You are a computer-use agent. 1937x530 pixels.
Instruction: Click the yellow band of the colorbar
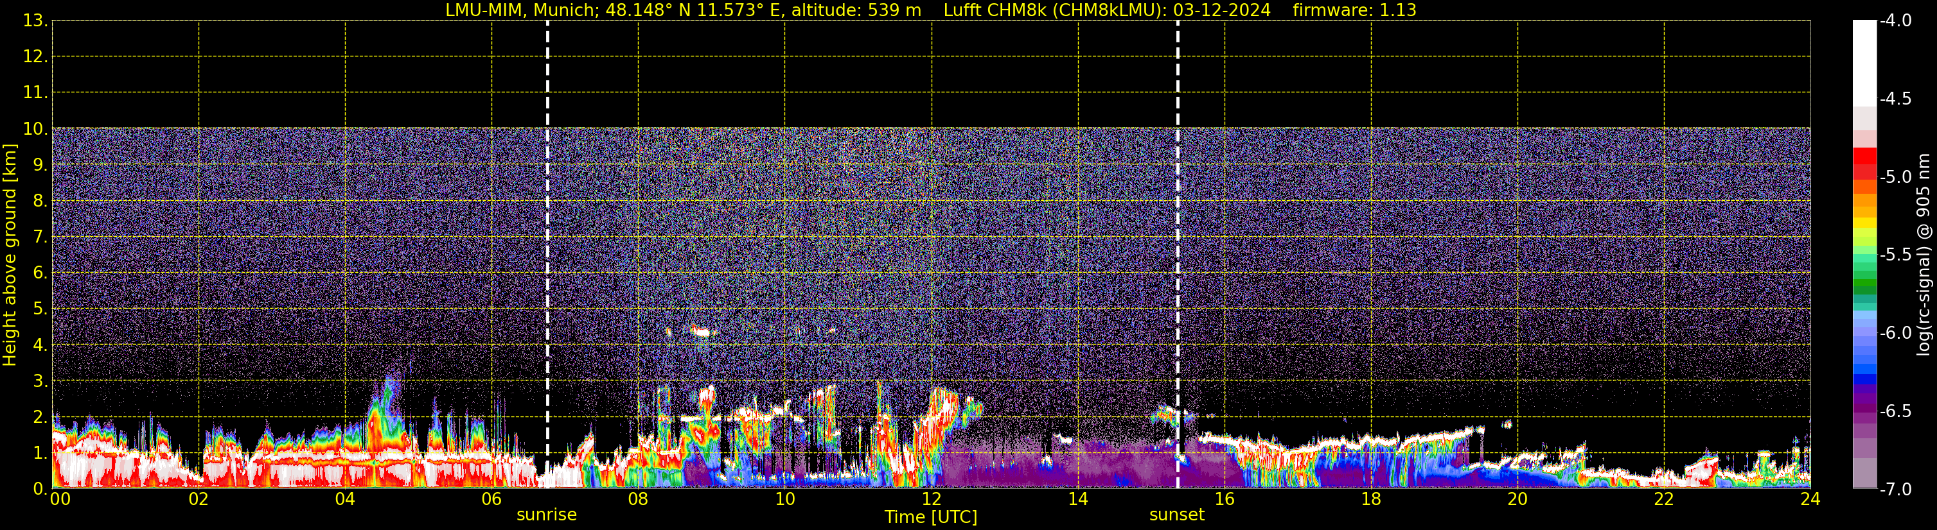1865,223
